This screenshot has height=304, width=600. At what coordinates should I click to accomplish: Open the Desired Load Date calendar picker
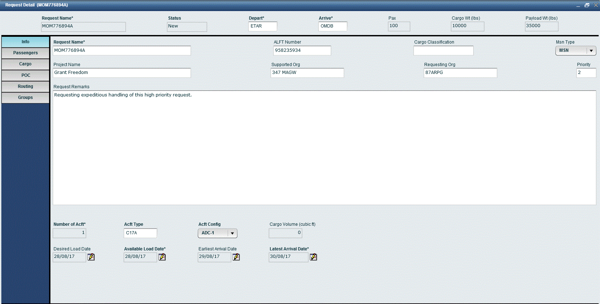[x=91, y=257]
